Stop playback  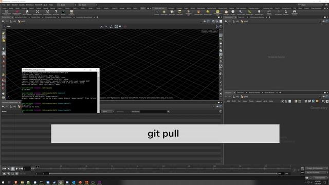point(12,169)
